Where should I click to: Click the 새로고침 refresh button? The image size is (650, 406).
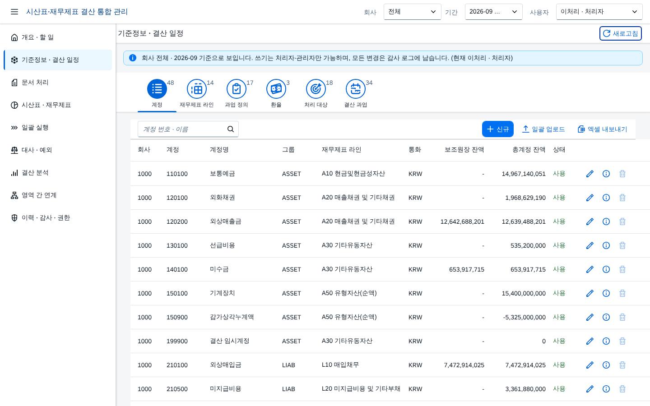621,33
